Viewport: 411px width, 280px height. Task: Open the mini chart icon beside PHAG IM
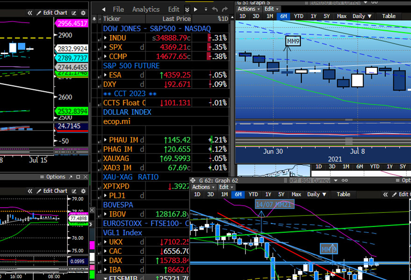pyautogui.click(x=99, y=150)
